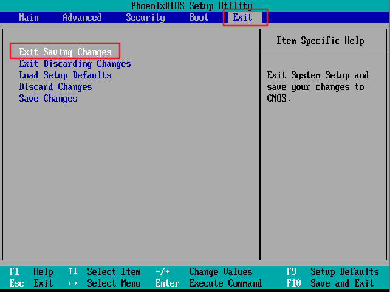Choose Exit Saving Changes option
This screenshot has height=292, width=390.
click(x=65, y=52)
